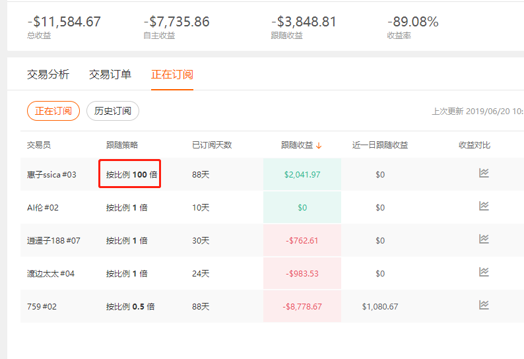Click the 跟随策略 column header
Image resolution: width=524 pixels, height=359 pixels.
click(122, 145)
